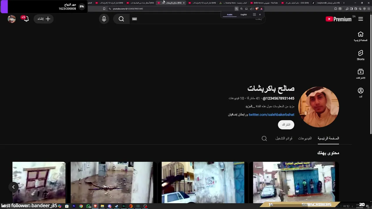The height and width of the screenshot is (209, 372).
Task: Start voice search with the microphone
Action: (x=104, y=19)
